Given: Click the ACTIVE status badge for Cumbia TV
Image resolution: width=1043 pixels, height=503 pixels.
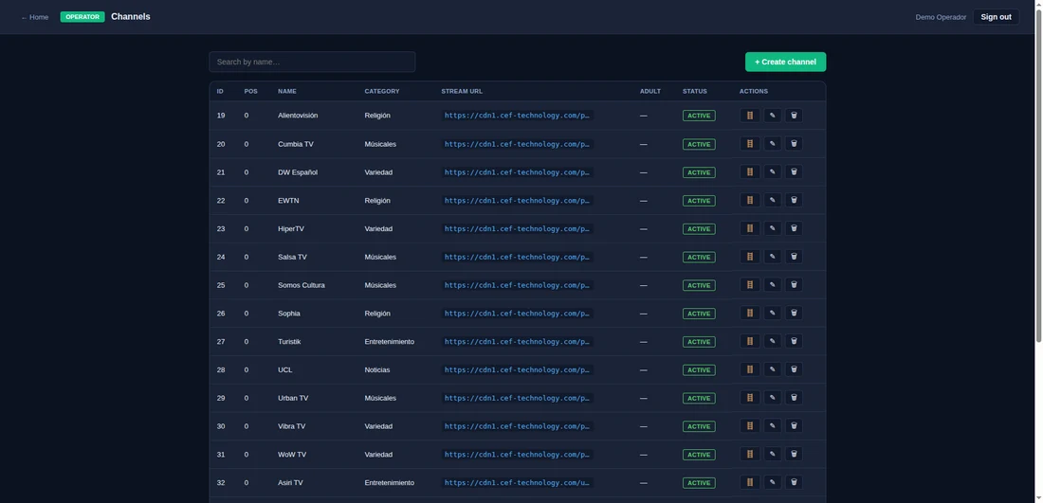Looking at the screenshot, I should coord(699,144).
